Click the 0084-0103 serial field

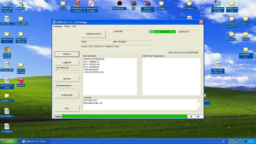[x=189, y=32]
